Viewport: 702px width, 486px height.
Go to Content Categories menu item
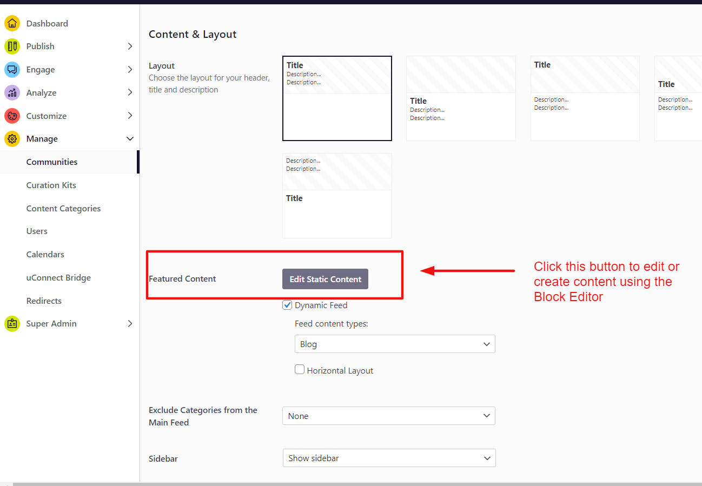click(x=63, y=209)
